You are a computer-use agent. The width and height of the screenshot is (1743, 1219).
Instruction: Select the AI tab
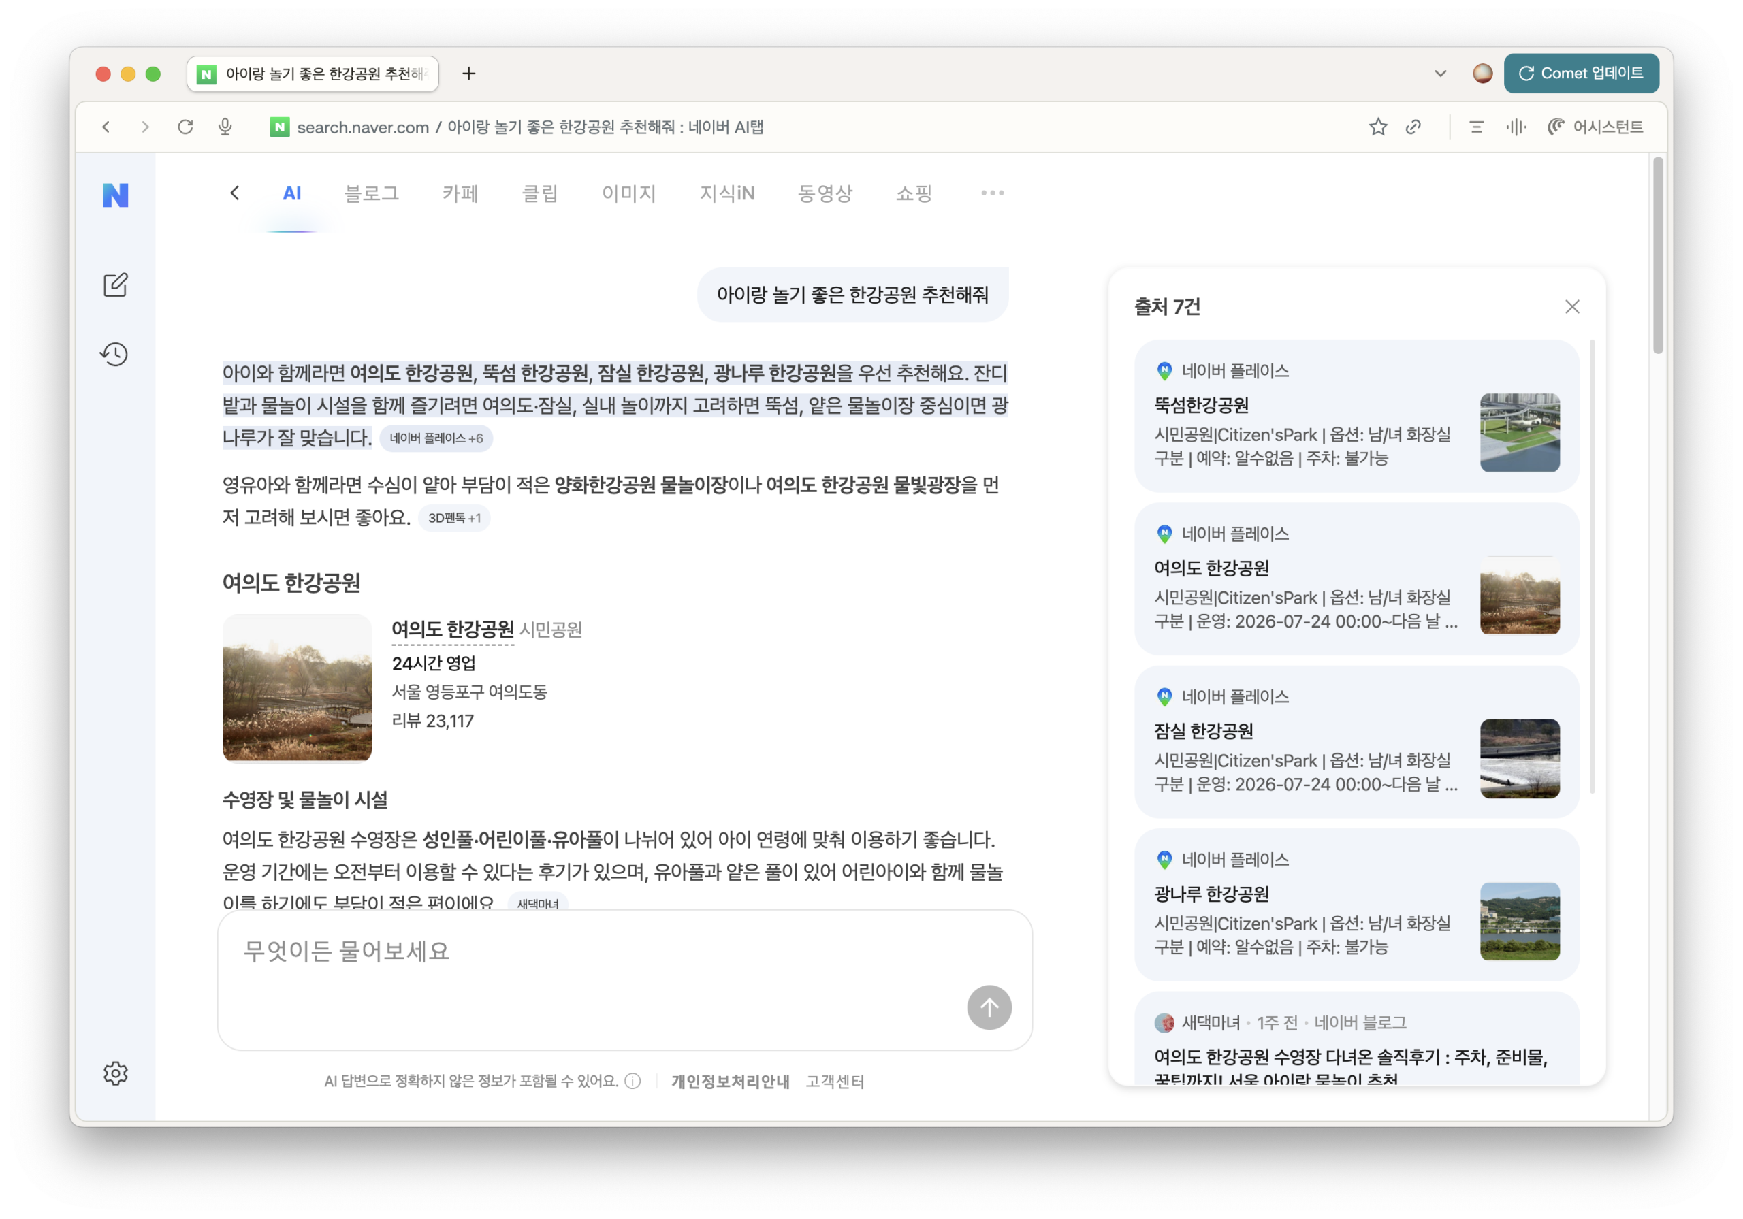coord(292,193)
